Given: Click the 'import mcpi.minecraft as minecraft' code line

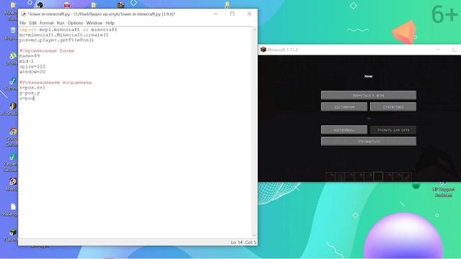Looking at the screenshot, I should coord(68,29).
